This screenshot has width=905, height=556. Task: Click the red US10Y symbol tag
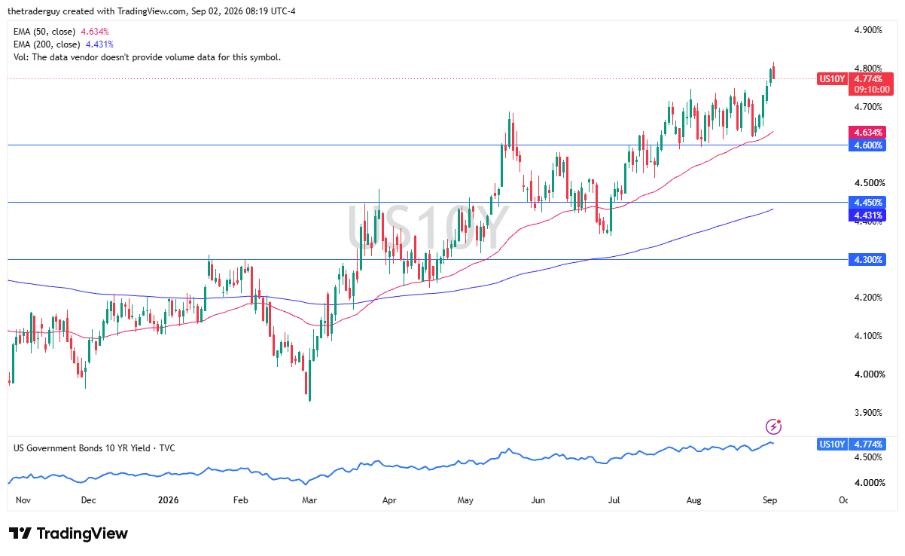[x=832, y=78]
